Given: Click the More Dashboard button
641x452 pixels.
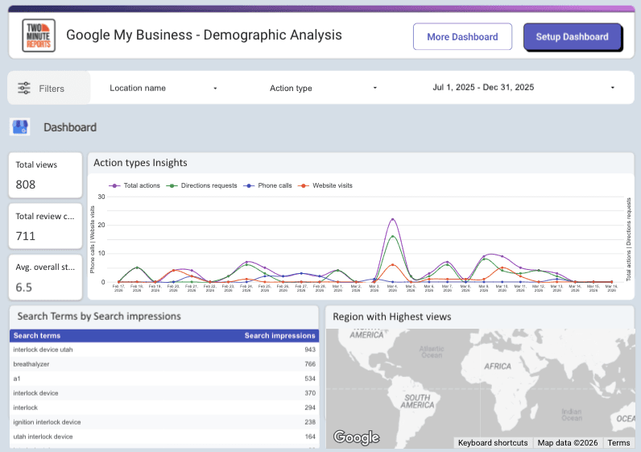Looking at the screenshot, I should click(x=462, y=37).
